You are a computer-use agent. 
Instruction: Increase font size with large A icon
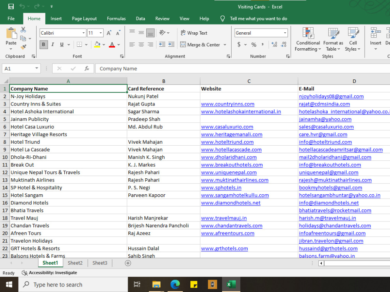click(x=109, y=33)
